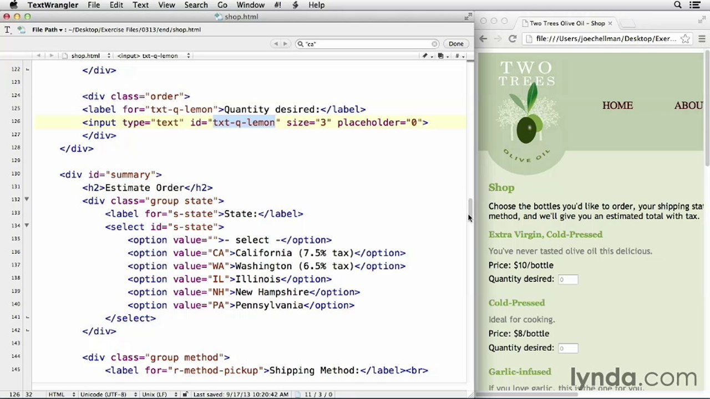Click the fold marker at line 141

(27, 317)
